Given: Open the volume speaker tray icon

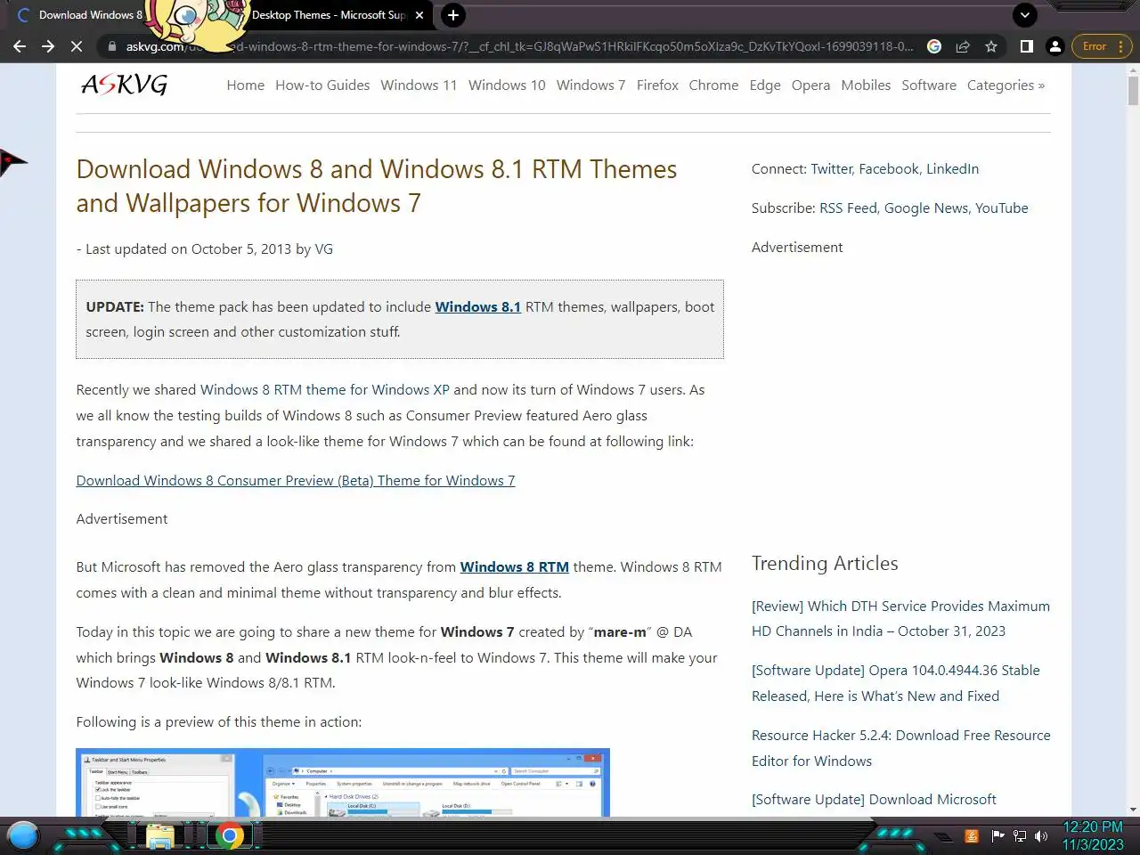Looking at the screenshot, I should pyautogui.click(x=1041, y=836).
